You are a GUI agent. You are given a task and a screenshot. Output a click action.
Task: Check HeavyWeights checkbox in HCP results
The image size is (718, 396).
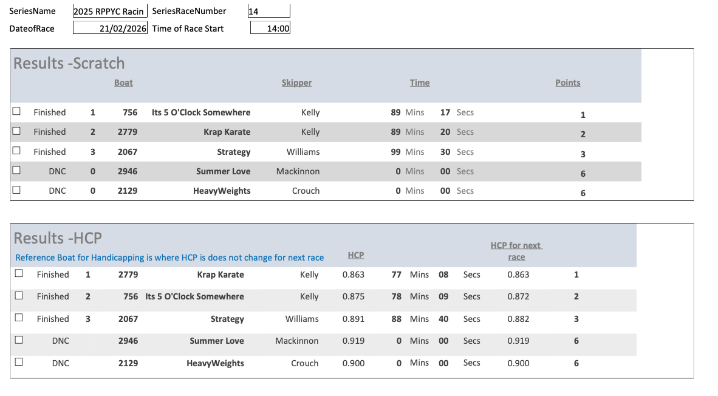click(x=19, y=362)
